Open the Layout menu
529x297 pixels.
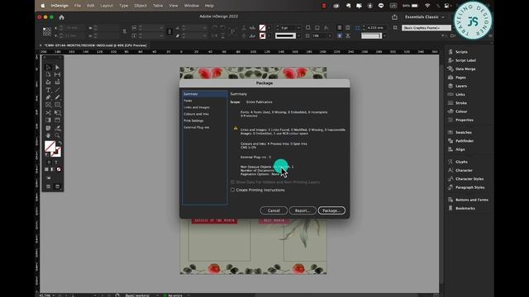coord(107,6)
